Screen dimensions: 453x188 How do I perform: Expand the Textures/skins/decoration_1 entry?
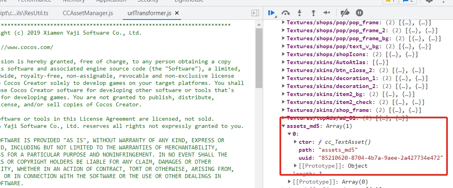(284, 78)
